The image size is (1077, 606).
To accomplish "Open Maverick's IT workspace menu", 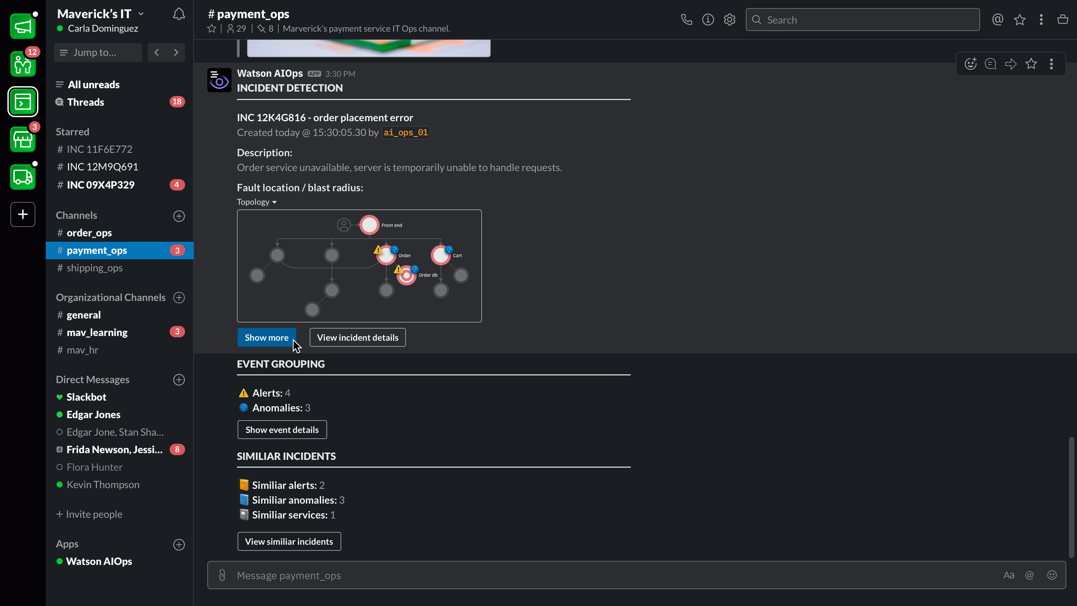I will click(100, 14).
